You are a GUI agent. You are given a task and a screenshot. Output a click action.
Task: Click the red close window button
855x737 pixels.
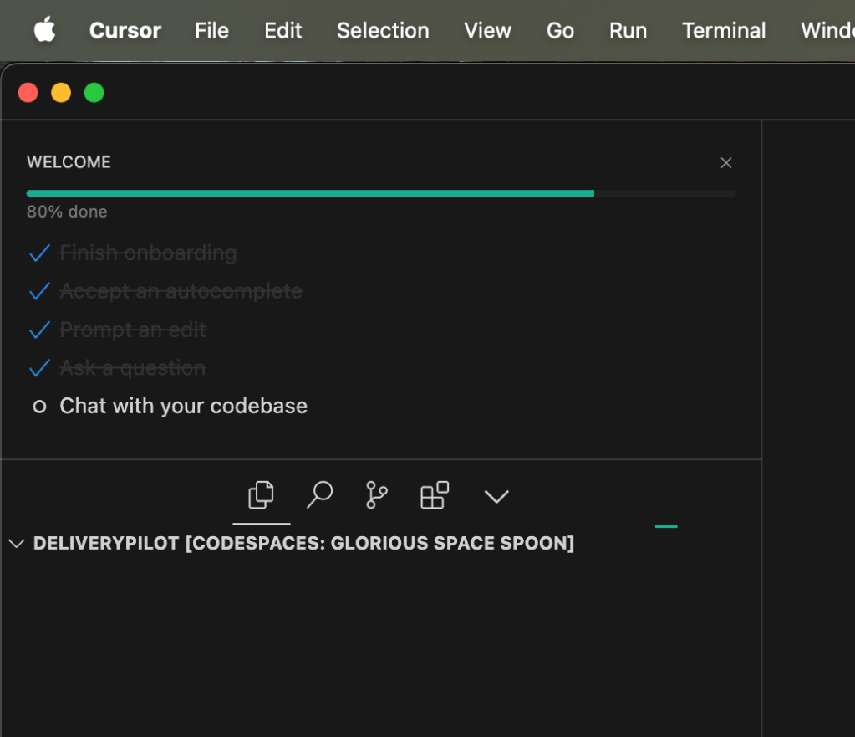(x=28, y=93)
